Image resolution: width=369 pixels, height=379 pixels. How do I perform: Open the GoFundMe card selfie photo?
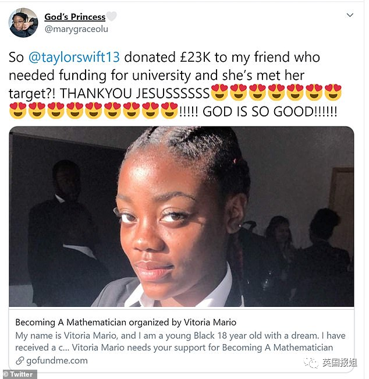tap(182, 217)
